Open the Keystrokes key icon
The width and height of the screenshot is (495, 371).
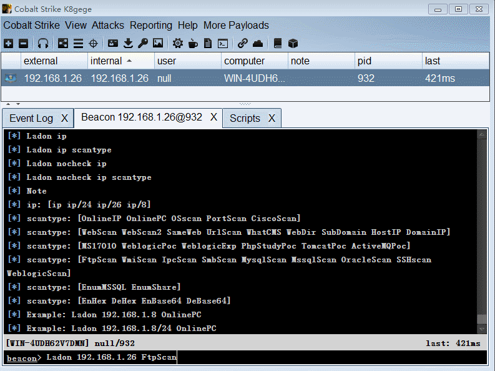point(143,43)
